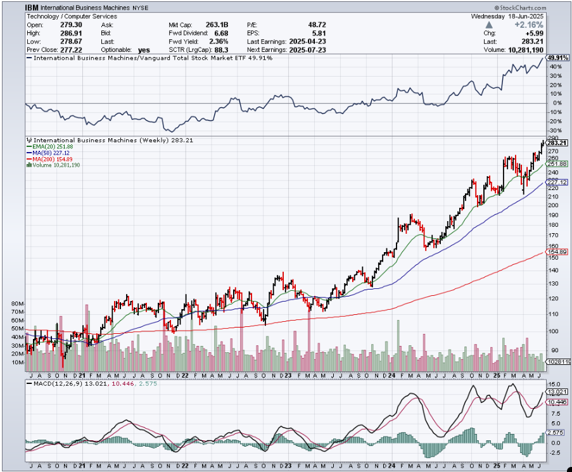
Task: Click the P/E value 48.72
Action: tap(317, 25)
